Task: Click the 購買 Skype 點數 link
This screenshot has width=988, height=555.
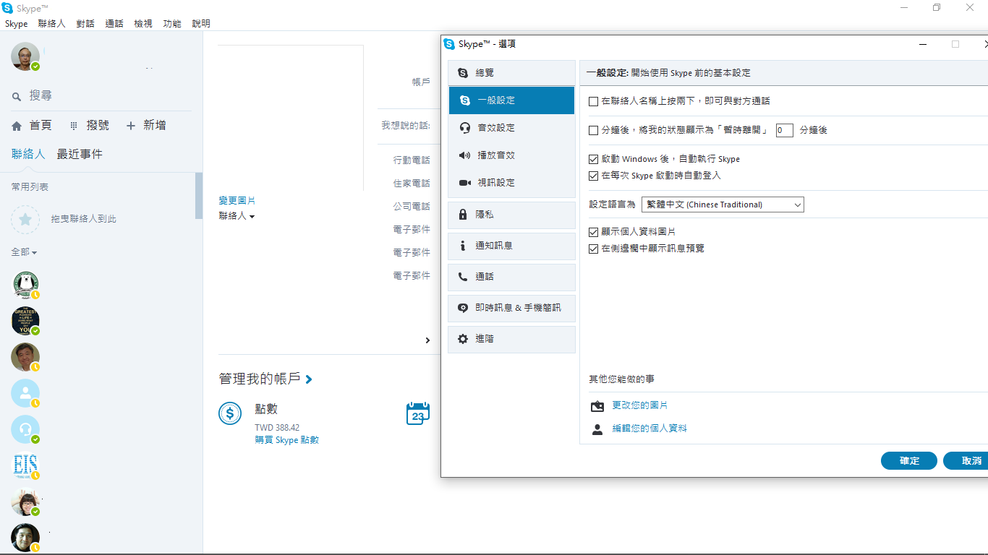Action: pos(286,440)
